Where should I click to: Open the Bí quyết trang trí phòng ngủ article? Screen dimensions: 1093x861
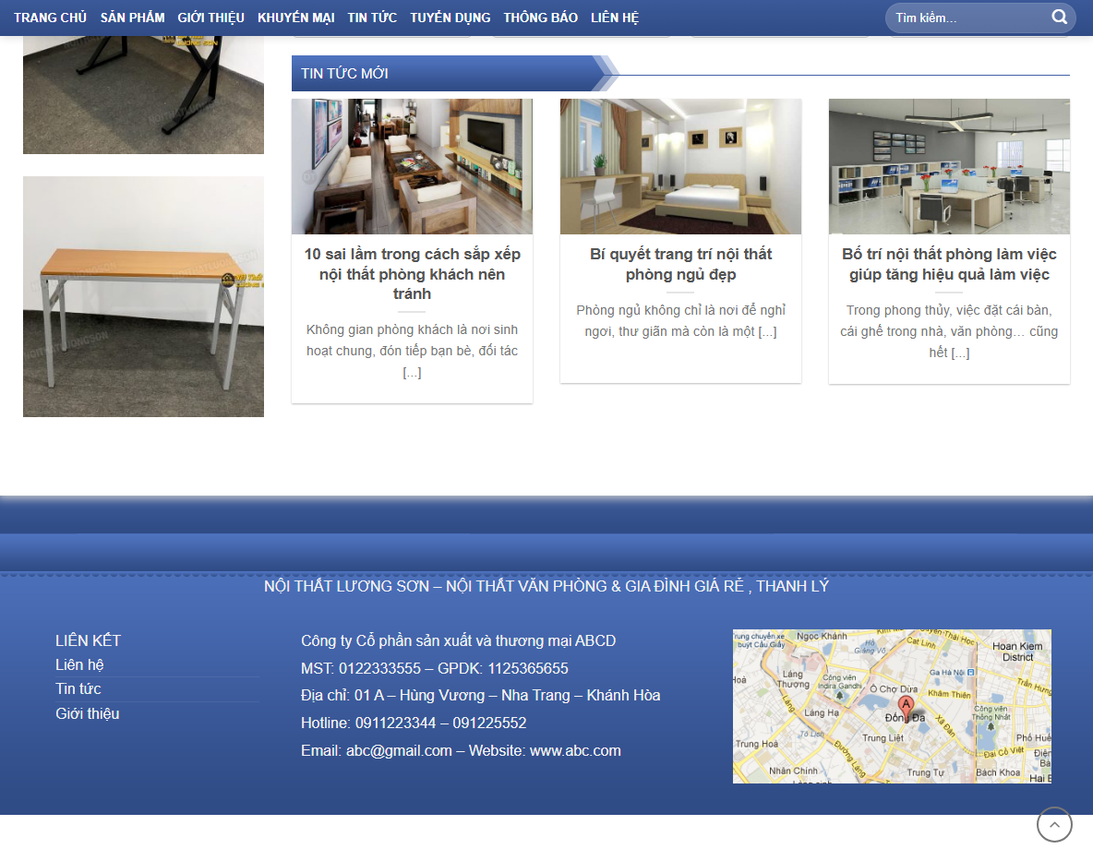[680, 264]
